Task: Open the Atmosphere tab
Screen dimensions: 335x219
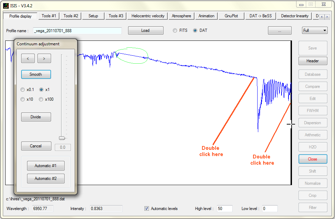Action: pos(181,16)
